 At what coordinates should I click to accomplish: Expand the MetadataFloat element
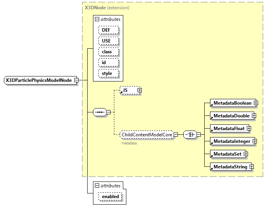coord(249,129)
